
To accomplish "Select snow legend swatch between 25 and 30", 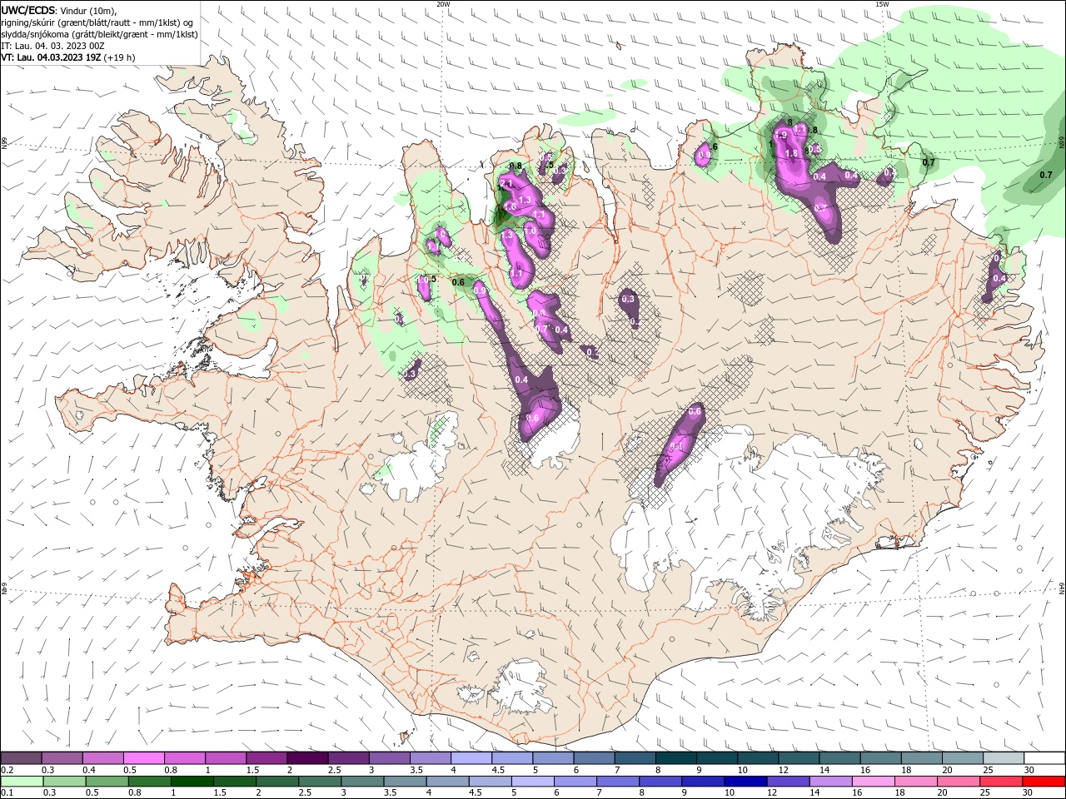I will (x=1003, y=758).
